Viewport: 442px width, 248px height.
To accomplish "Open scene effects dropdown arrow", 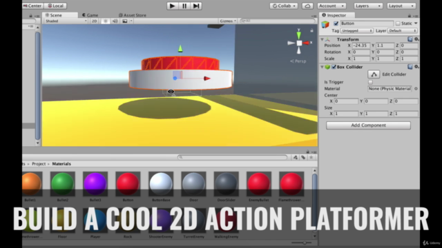I will pyautogui.click(x=131, y=21).
